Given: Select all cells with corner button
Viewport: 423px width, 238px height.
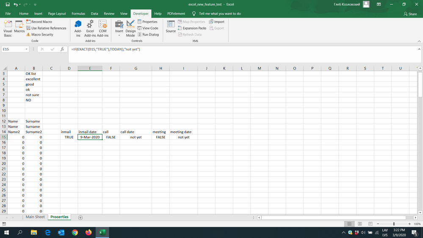Looking at the screenshot, I should [x=4, y=68].
